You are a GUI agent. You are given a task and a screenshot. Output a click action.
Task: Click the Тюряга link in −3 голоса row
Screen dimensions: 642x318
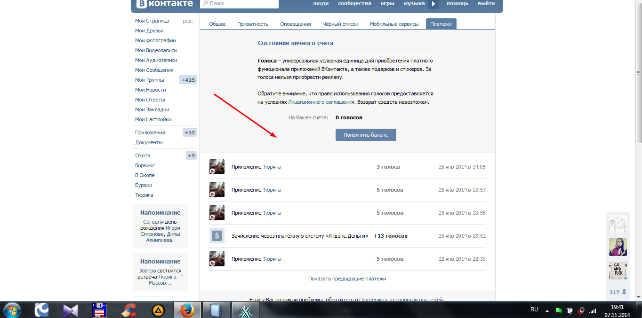[272, 167]
